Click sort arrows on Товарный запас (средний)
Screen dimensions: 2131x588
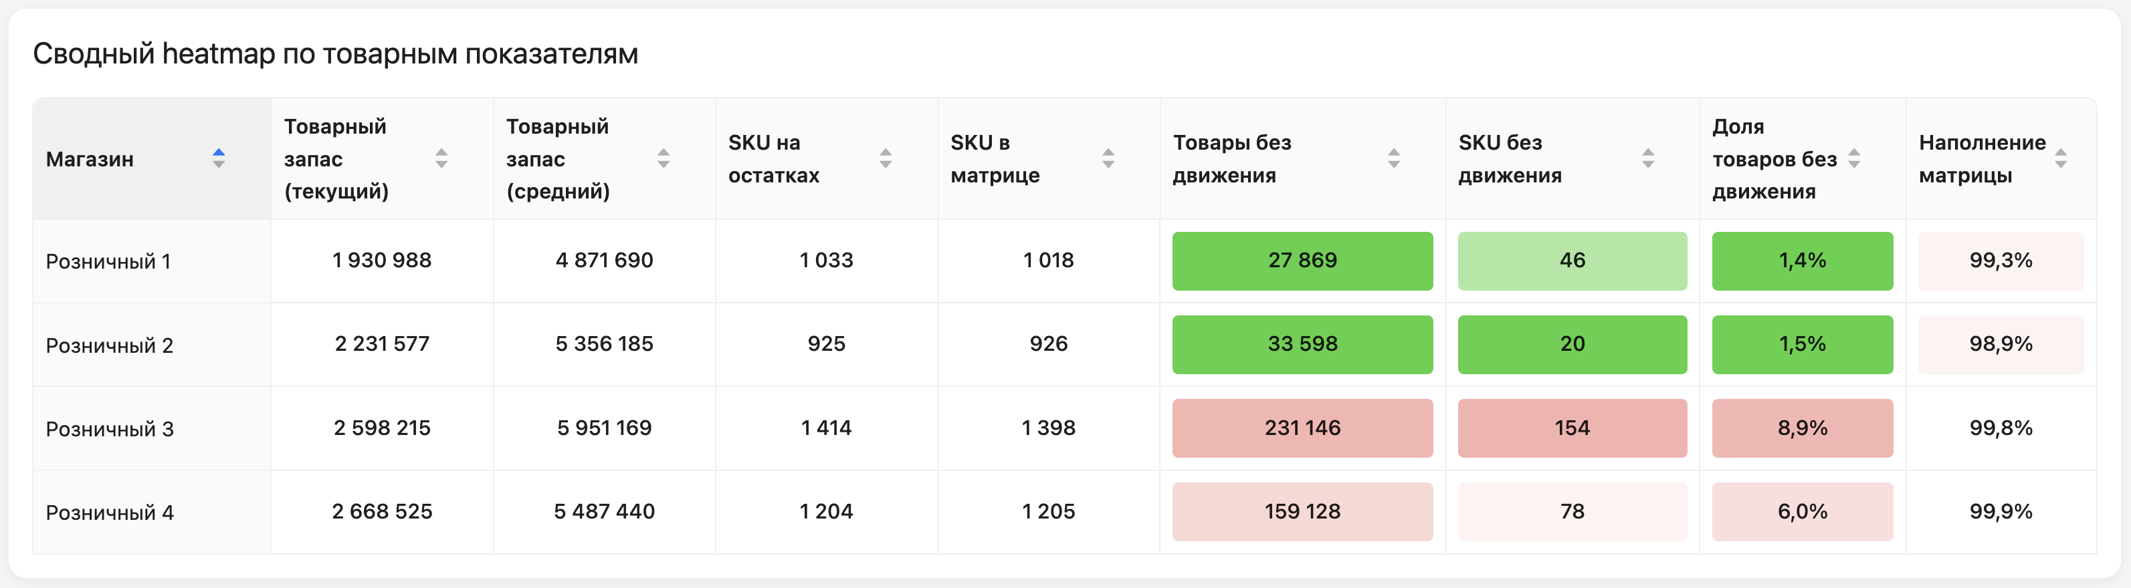[665, 160]
